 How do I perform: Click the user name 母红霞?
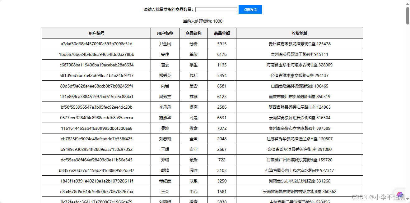pyautogui.click(x=165, y=181)
